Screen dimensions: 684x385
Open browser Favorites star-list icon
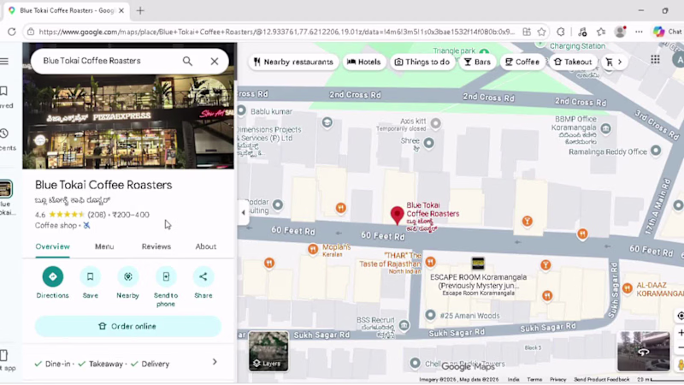[601, 32]
